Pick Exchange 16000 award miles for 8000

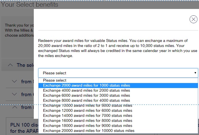(x=118, y=121)
